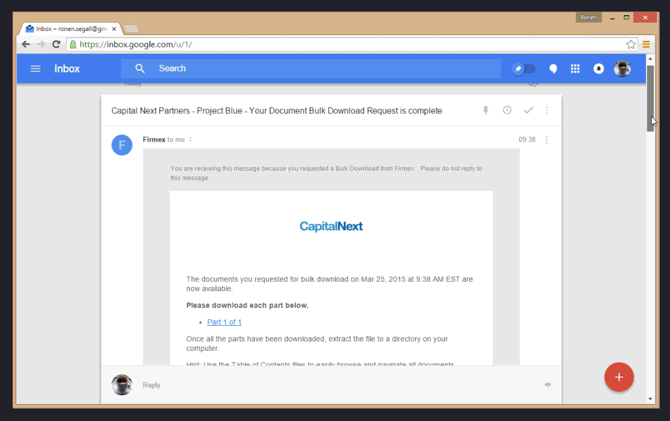Click the Firmex sender avatar
670x421 pixels.
(x=122, y=145)
